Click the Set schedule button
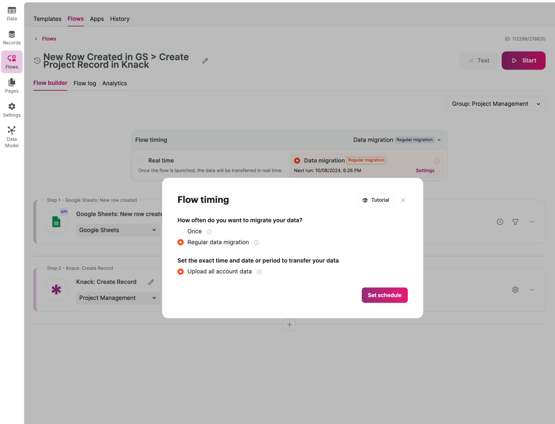Viewport: 555px width, 424px height. (384, 295)
